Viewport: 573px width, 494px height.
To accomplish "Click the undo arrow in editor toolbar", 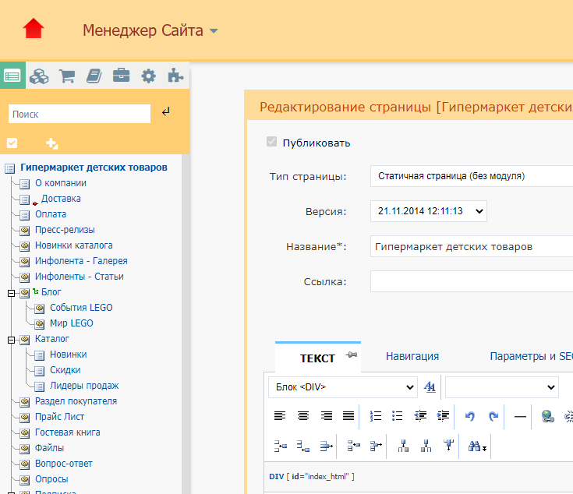I will point(469,416).
